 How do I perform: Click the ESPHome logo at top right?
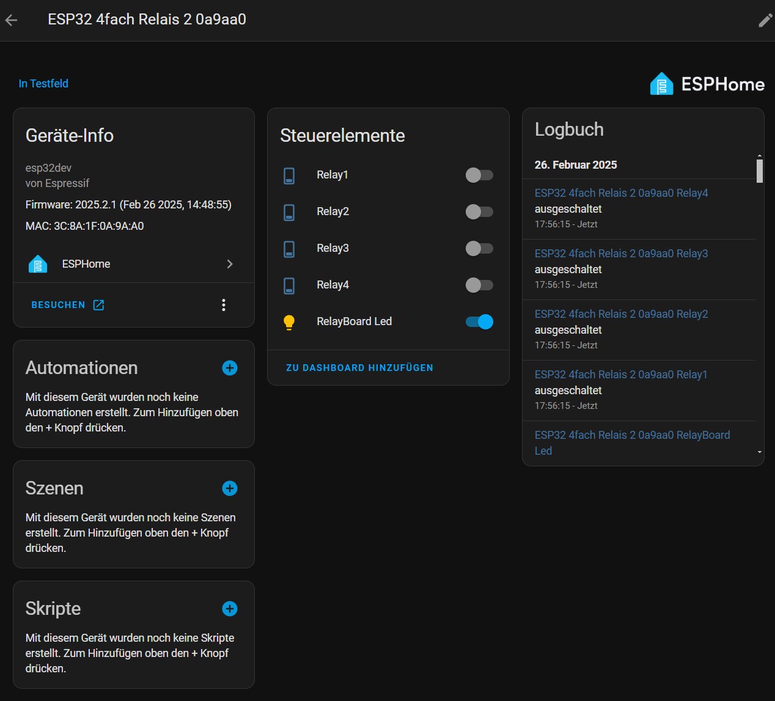click(707, 84)
